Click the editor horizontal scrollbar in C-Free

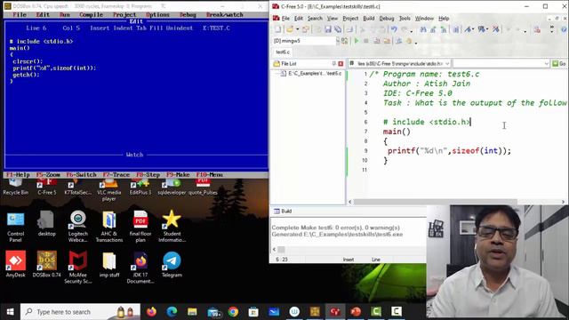click(x=435, y=202)
